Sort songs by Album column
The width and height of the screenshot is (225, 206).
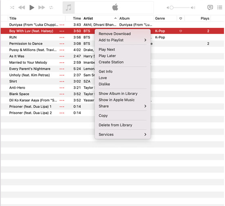(x=124, y=18)
